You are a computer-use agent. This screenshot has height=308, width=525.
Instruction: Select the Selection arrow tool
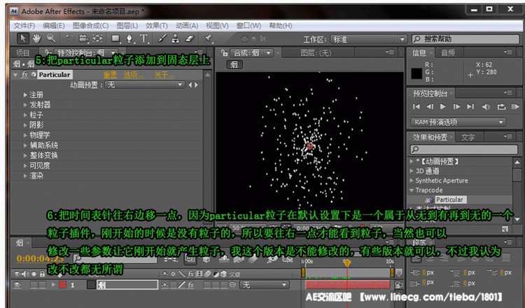23,38
